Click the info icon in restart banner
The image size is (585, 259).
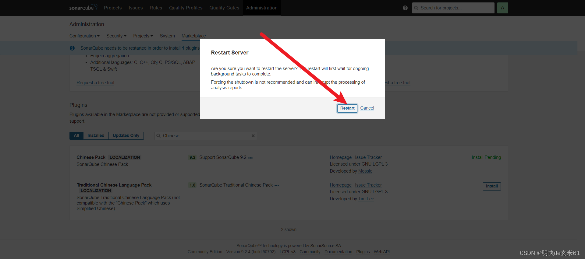click(x=72, y=48)
